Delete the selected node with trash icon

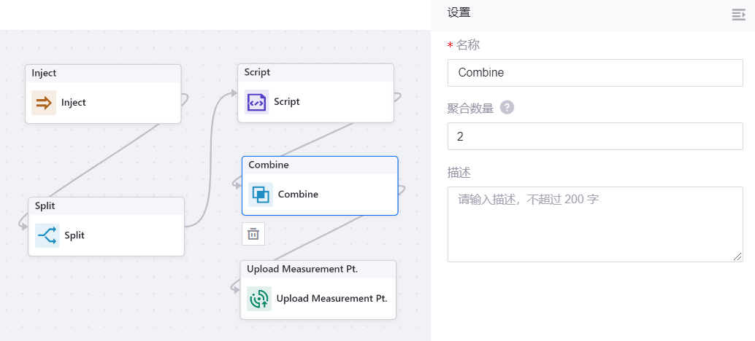point(253,234)
